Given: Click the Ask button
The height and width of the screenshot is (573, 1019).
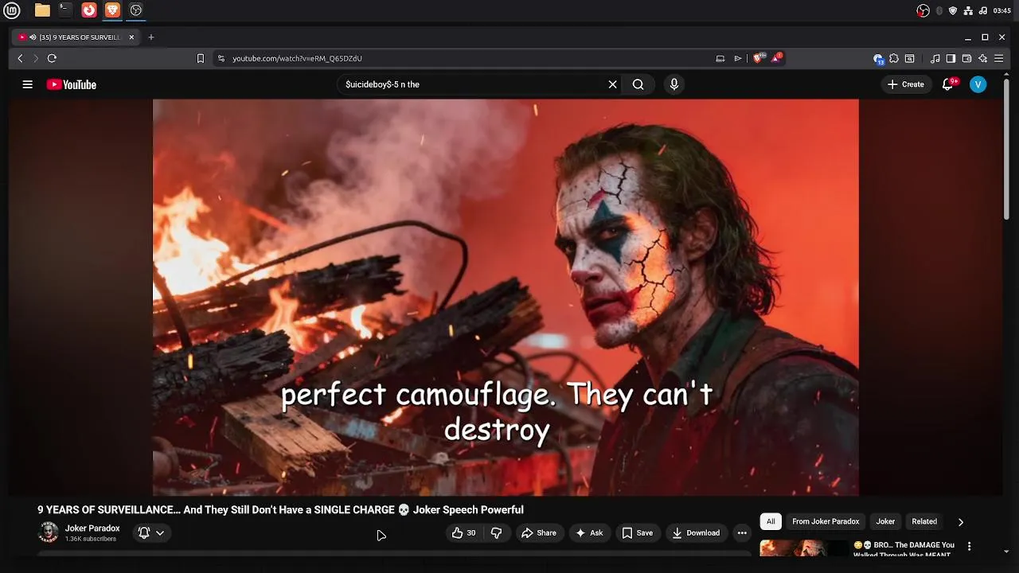Looking at the screenshot, I should coord(589,533).
